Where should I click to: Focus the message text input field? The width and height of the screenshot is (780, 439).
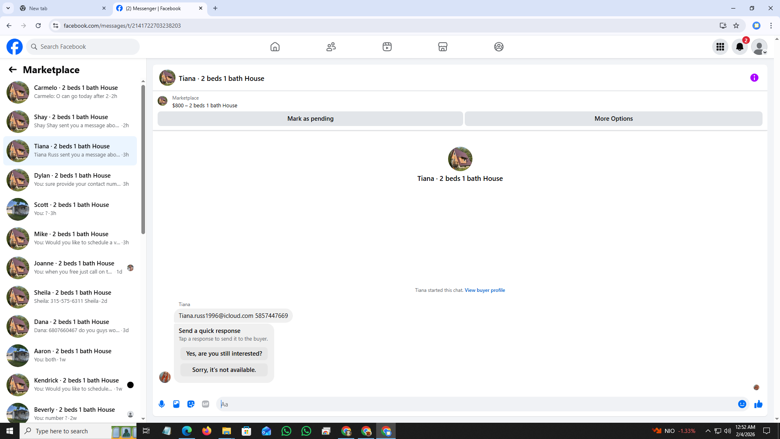pos(475,404)
